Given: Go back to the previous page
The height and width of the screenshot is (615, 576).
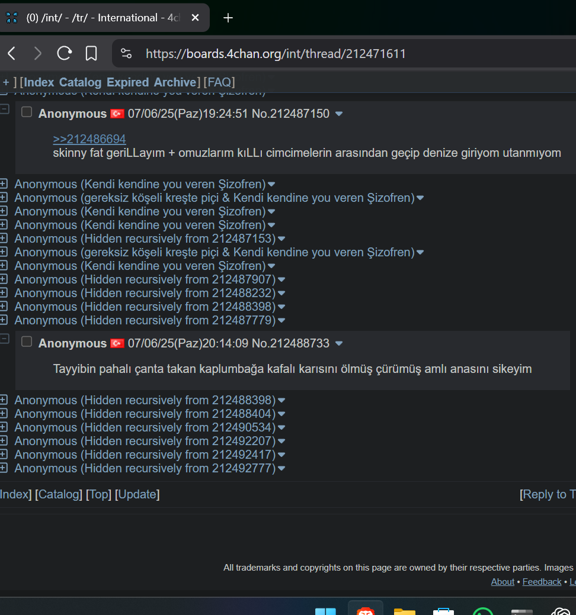Looking at the screenshot, I should (x=12, y=53).
